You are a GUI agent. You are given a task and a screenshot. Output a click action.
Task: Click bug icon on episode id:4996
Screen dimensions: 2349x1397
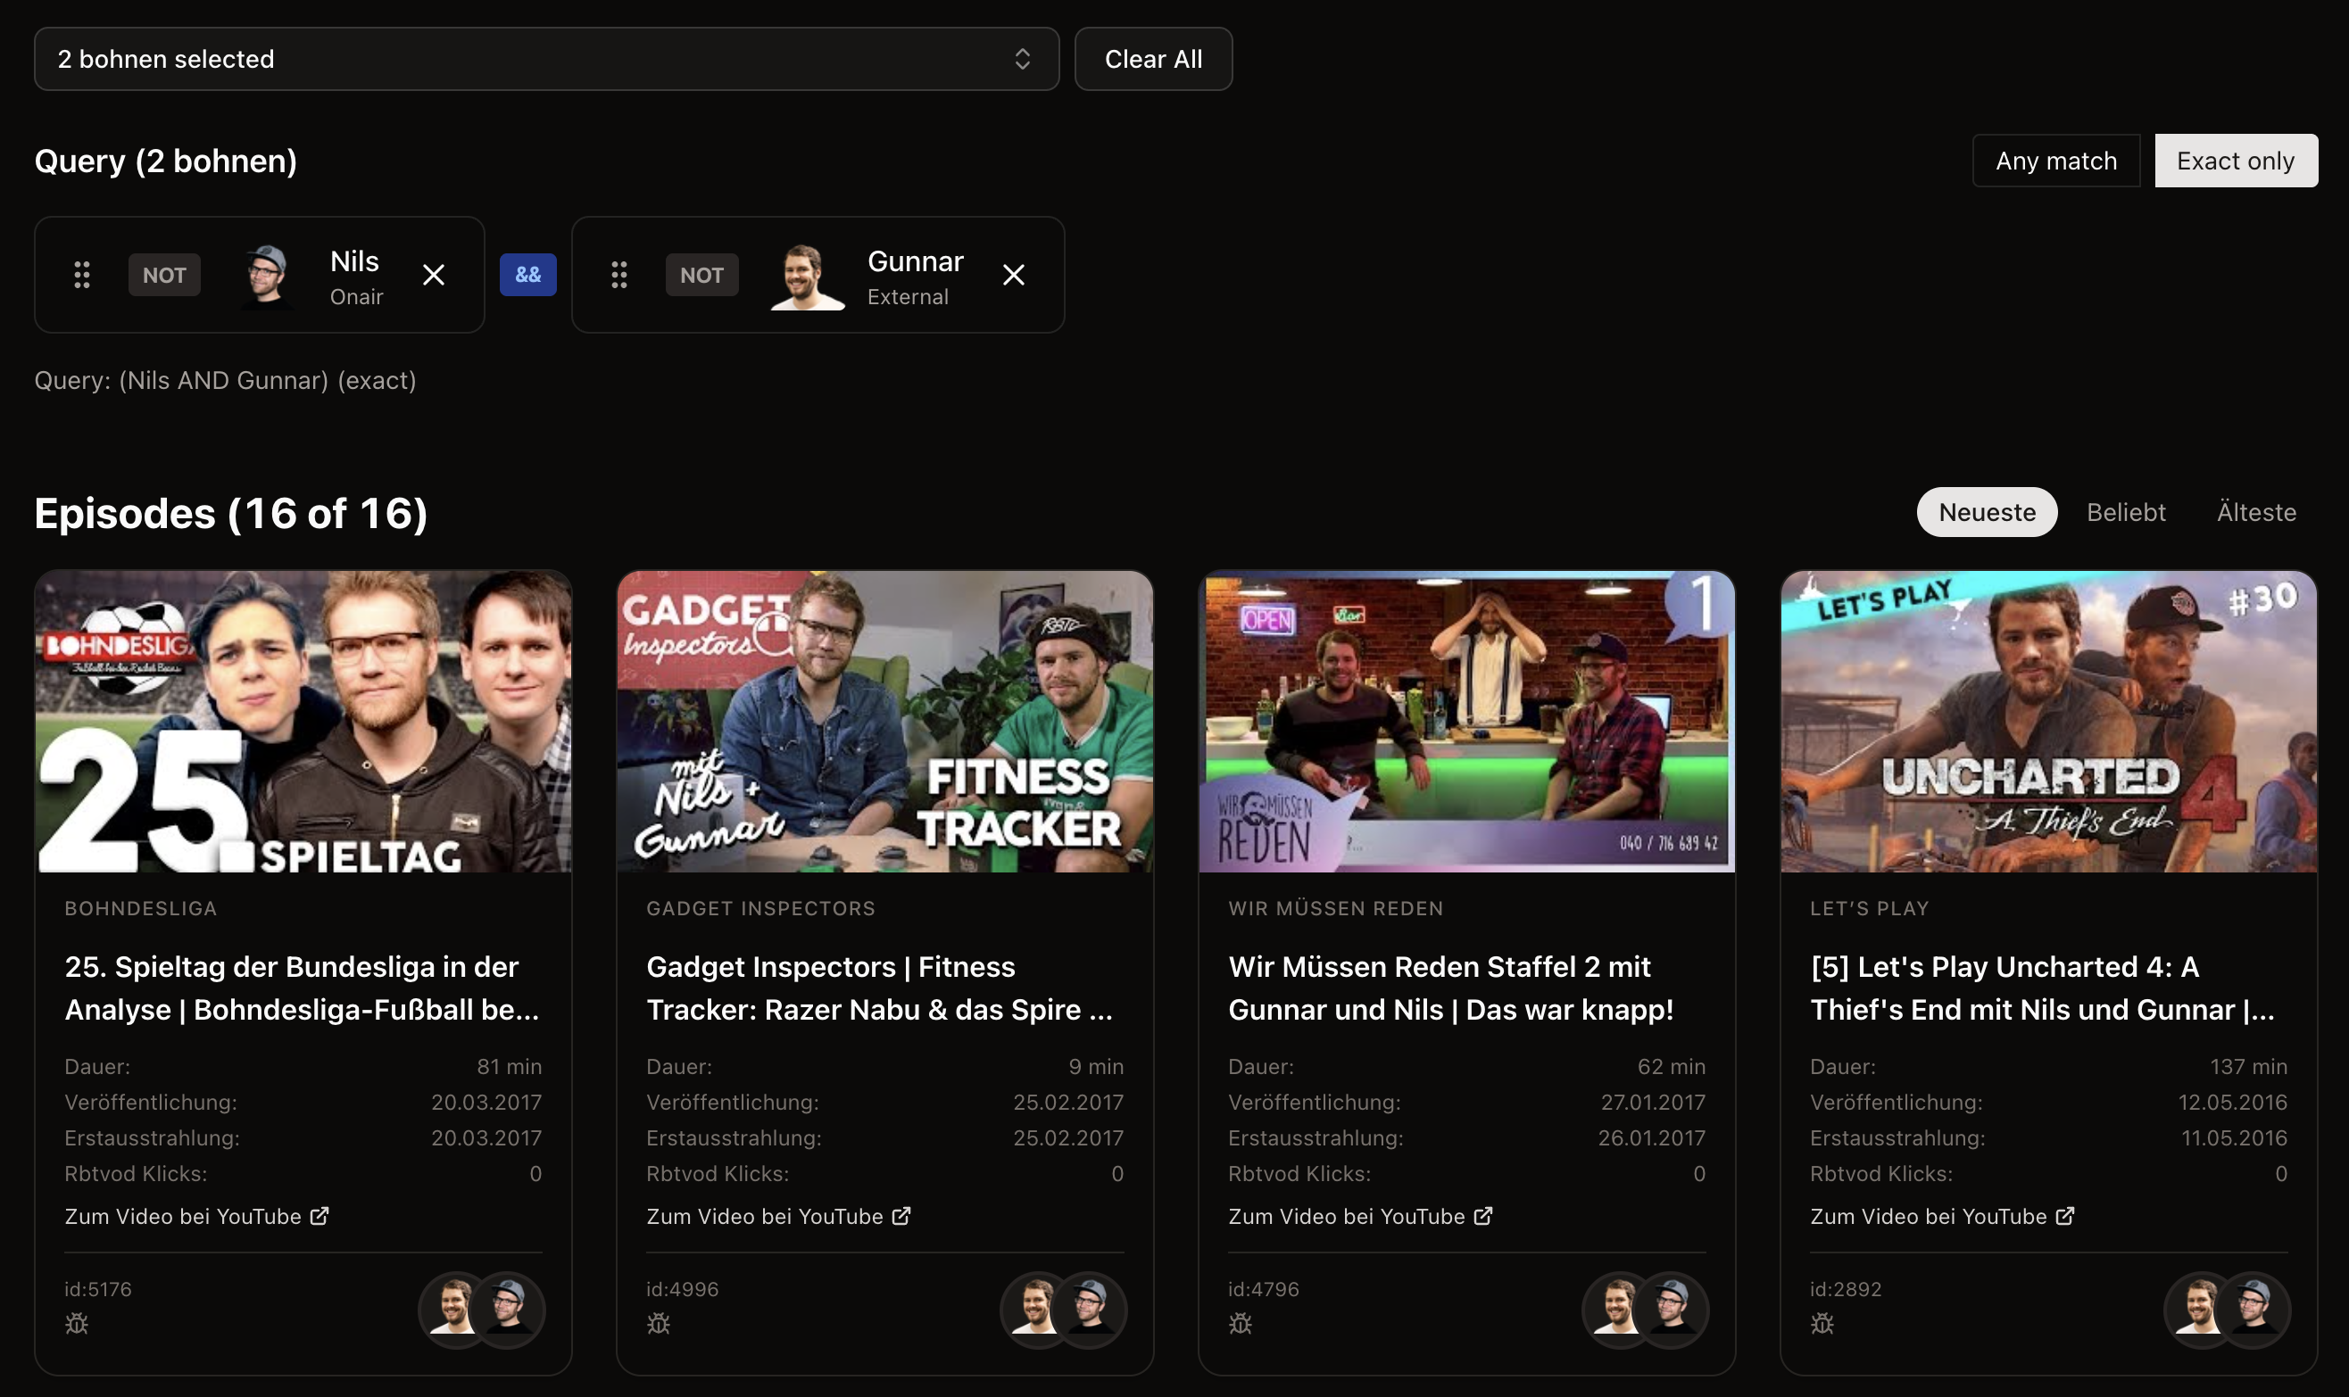pyautogui.click(x=658, y=1324)
